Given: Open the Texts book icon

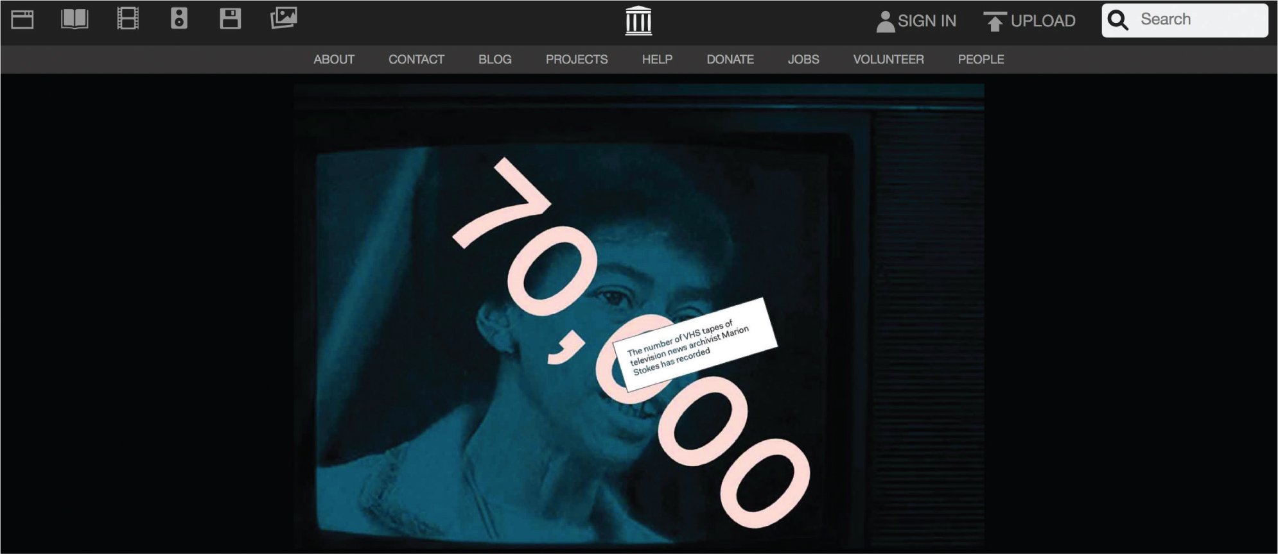Looking at the screenshot, I should click(74, 19).
